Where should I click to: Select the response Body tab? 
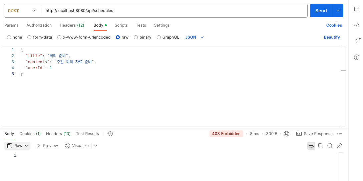coord(9,134)
